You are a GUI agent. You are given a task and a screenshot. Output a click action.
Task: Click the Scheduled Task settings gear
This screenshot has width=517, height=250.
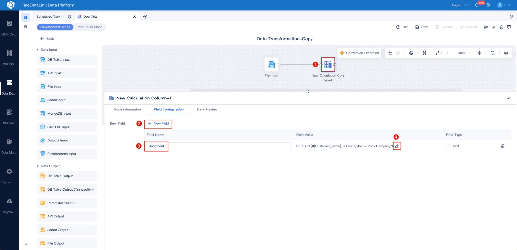pos(69,17)
